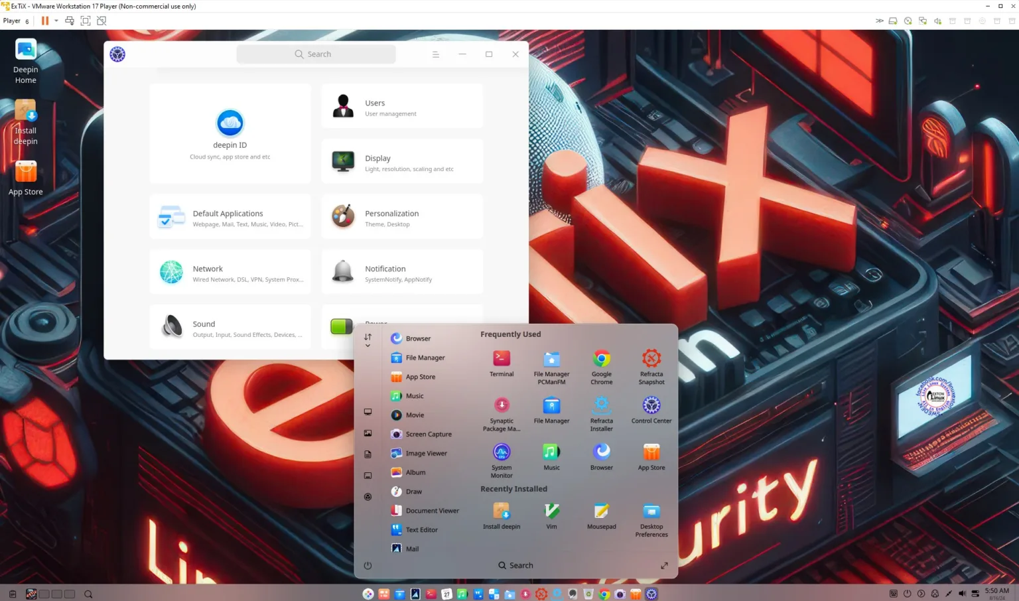The height and width of the screenshot is (601, 1019).
Task: Adjust volume via the sound tray icon
Action: click(x=962, y=594)
